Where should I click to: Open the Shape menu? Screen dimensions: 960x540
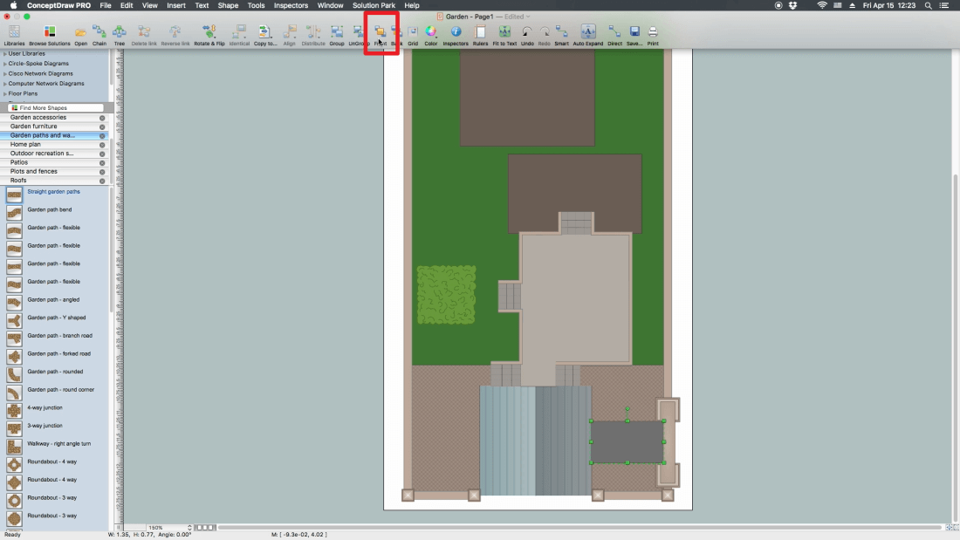pyautogui.click(x=228, y=5)
